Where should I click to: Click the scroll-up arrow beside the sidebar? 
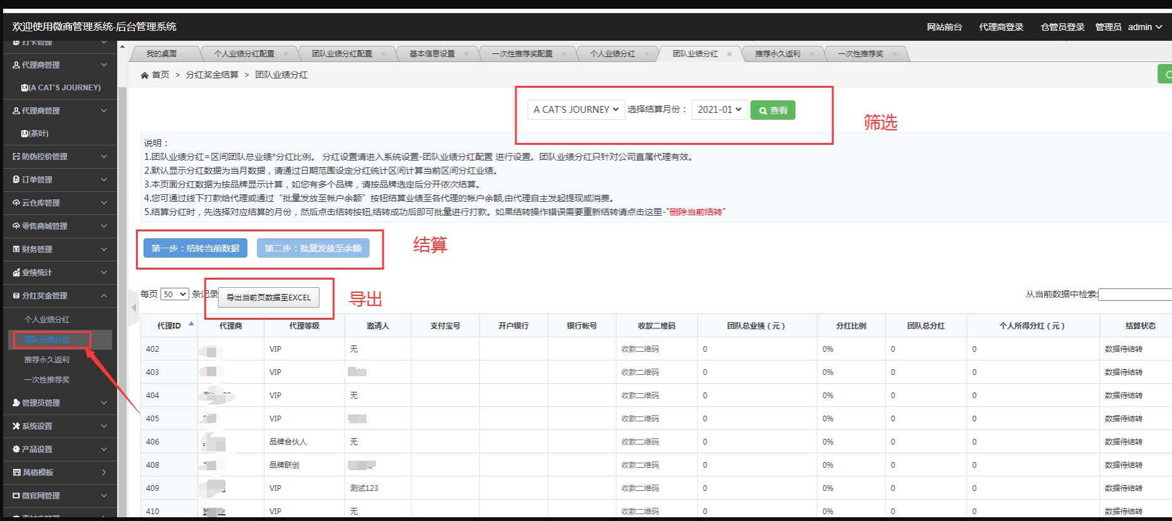coord(122,47)
